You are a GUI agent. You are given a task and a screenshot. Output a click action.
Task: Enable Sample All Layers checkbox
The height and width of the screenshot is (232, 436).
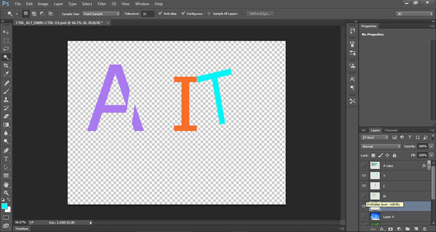[x=209, y=13]
